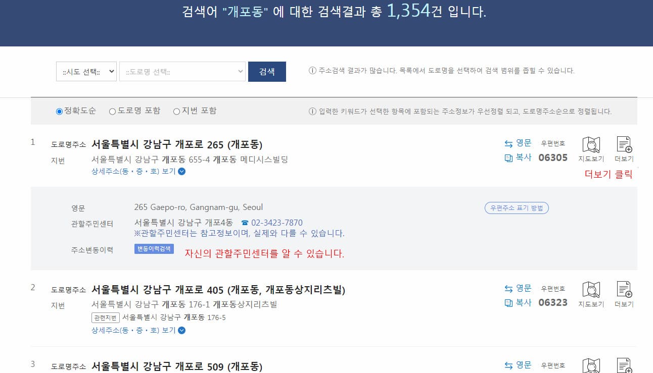The height and width of the screenshot is (373, 653).
Task: Open 지도보기 for the 개포로 405 result
Action: click(591, 293)
